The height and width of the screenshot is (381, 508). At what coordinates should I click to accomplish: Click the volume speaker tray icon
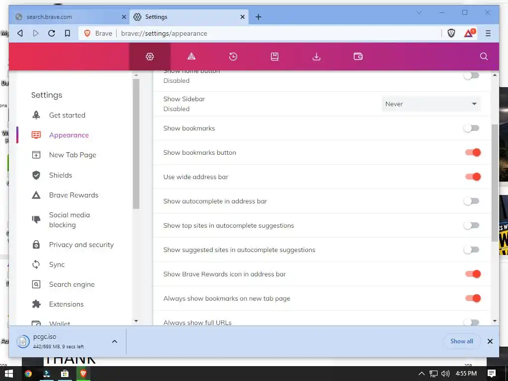445,374
